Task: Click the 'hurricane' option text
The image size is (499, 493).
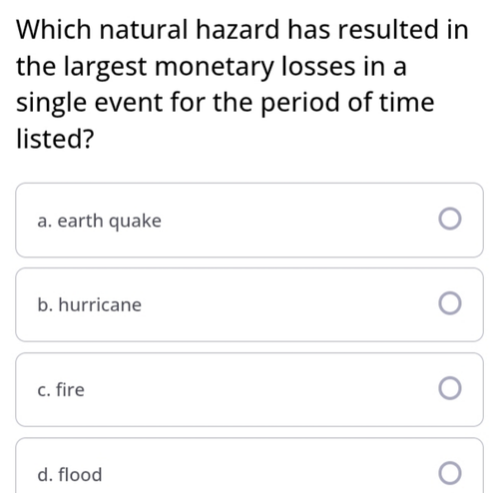Action: click(100, 304)
